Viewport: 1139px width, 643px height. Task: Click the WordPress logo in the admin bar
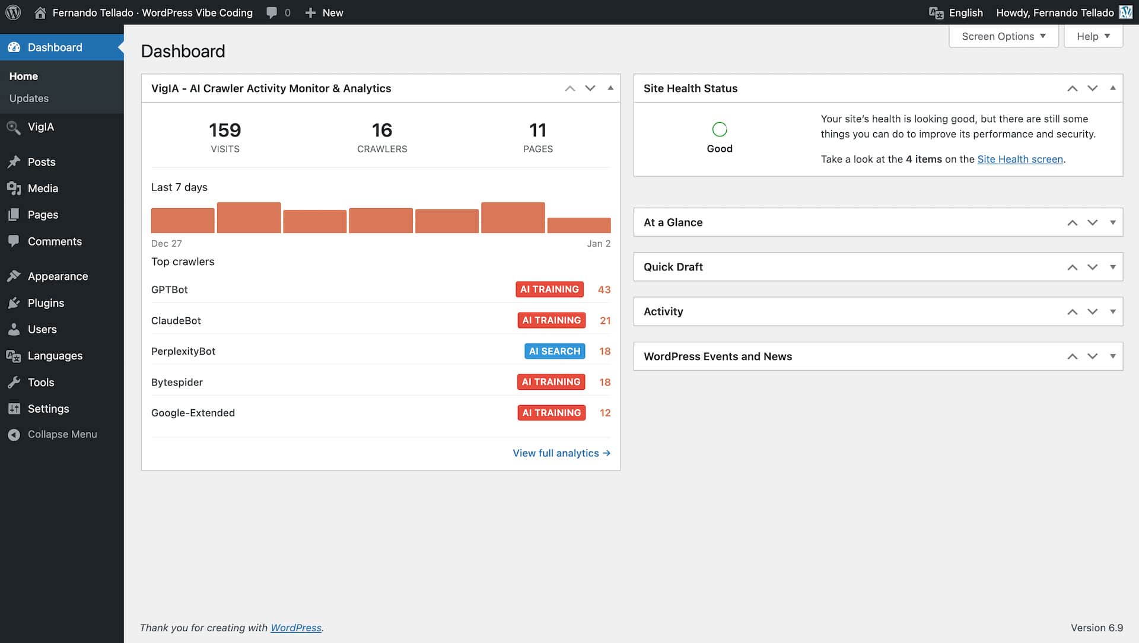(12, 12)
